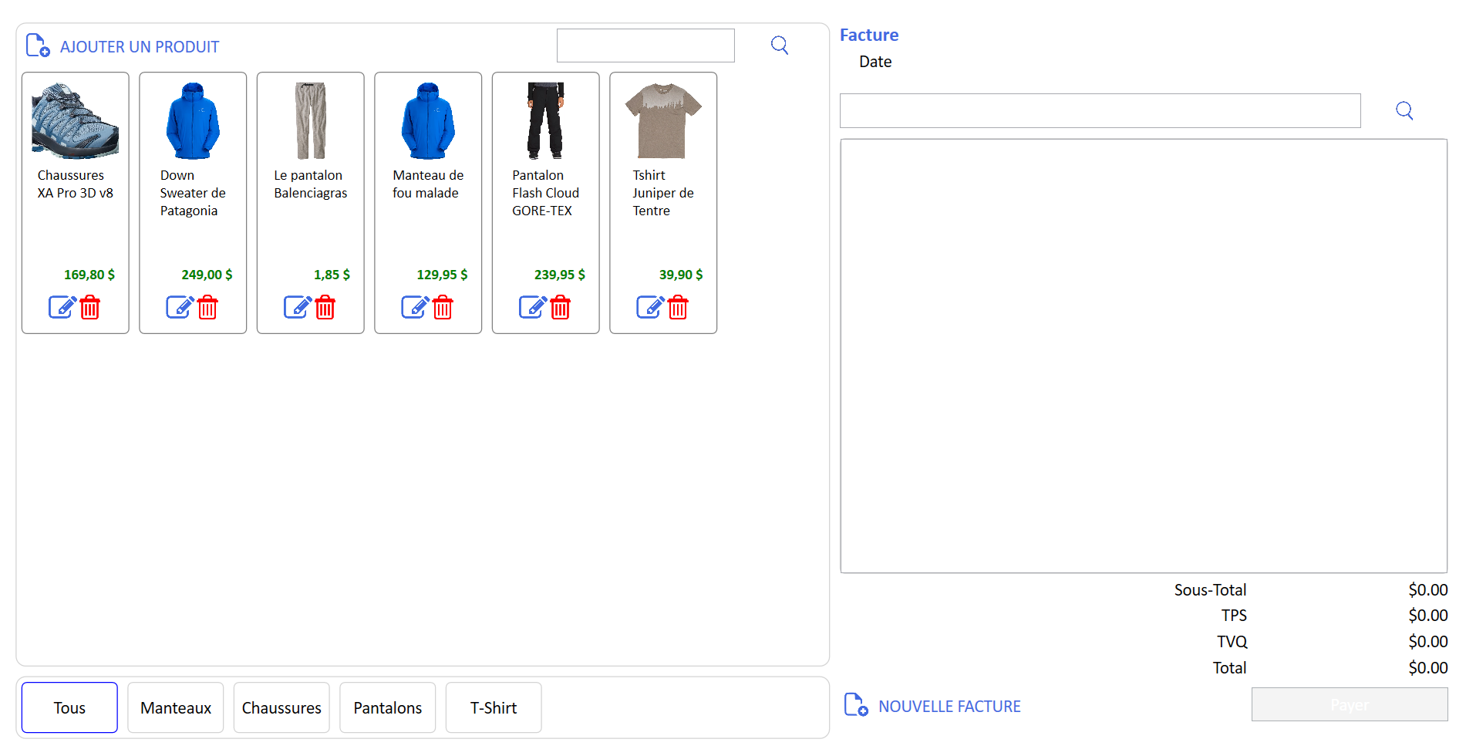The width and height of the screenshot is (1466, 756).
Task: Delete Tshirt Juniper de Tentre with trash icon
Action: 678,307
